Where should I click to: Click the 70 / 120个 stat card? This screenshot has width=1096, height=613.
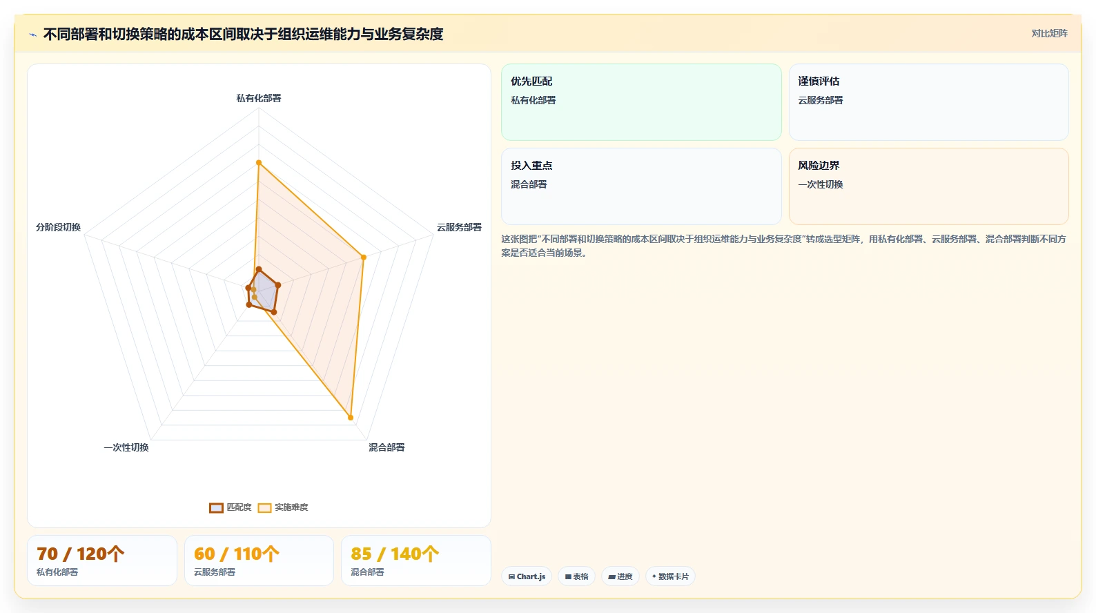[102, 561]
